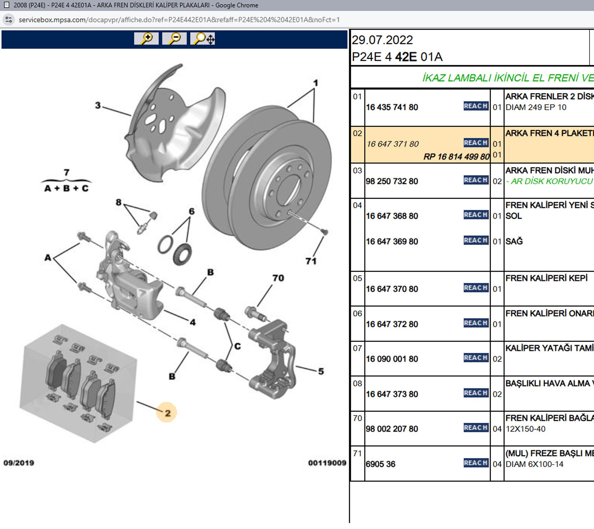Click REACH badge for part 16 647 370 80
Screen dimensions: 594x529
476,288
